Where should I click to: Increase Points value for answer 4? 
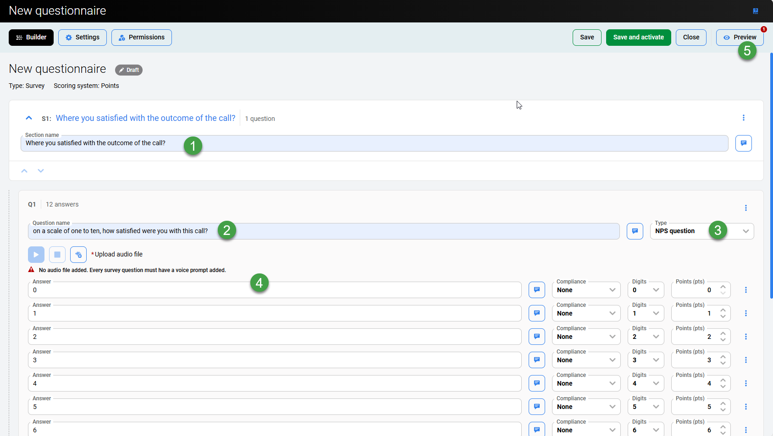[723, 380]
